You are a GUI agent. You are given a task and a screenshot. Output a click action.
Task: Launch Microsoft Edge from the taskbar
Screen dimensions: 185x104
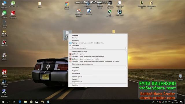click(20, 102)
